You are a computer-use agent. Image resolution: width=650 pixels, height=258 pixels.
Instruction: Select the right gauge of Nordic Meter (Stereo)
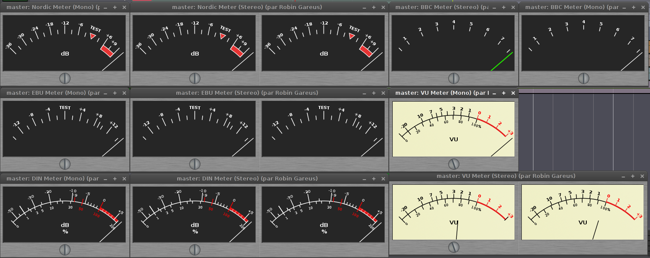(323, 43)
